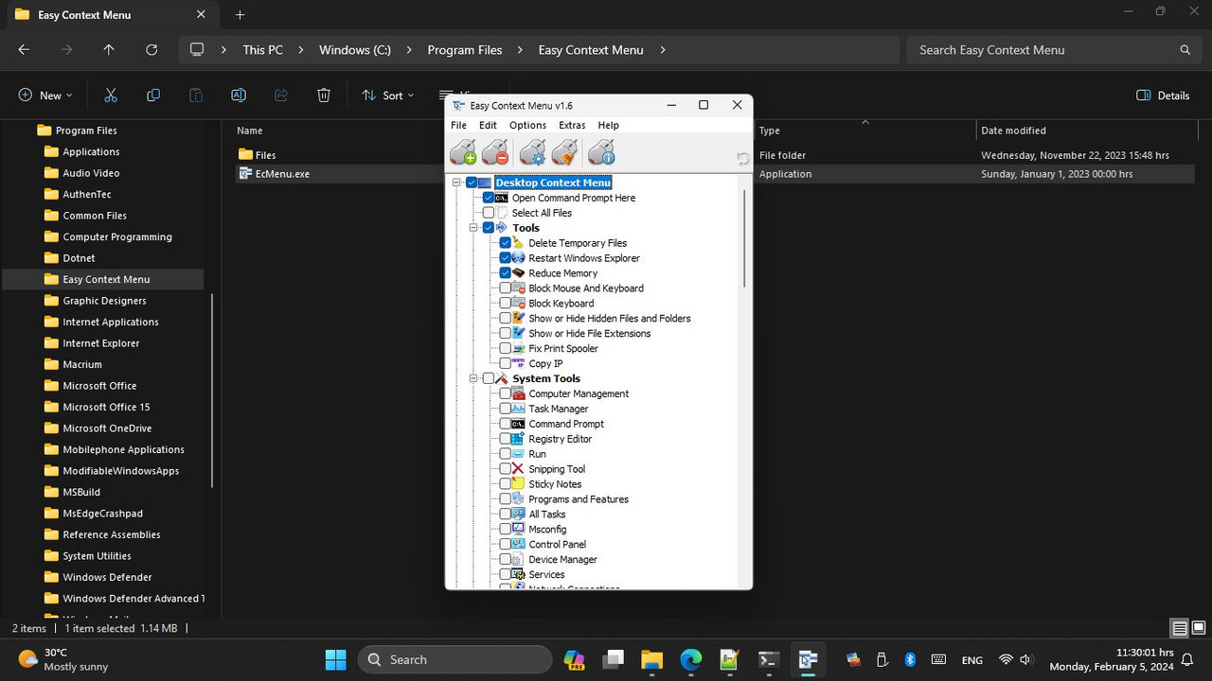Click the Windows Start button
Screen dimensions: 1212x681
tap(336, 659)
